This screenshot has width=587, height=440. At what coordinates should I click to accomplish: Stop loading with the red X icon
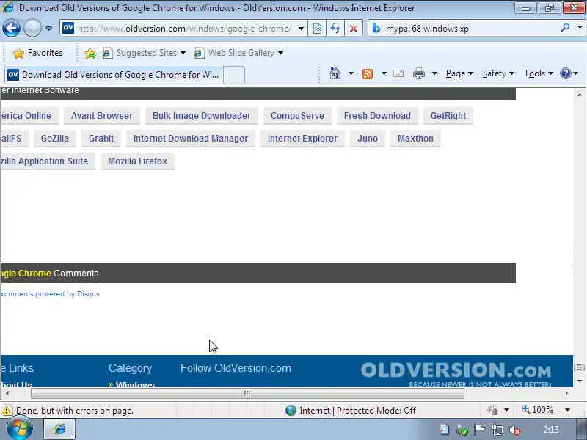click(353, 29)
